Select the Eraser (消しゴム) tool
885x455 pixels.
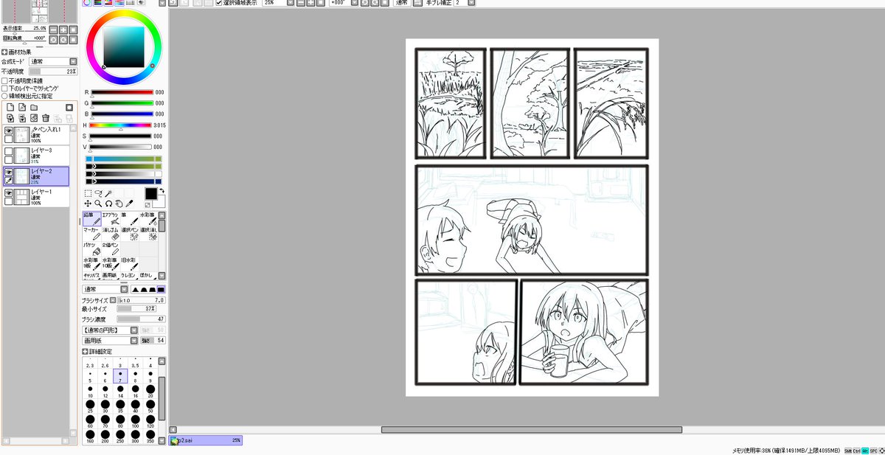pyautogui.click(x=111, y=233)
